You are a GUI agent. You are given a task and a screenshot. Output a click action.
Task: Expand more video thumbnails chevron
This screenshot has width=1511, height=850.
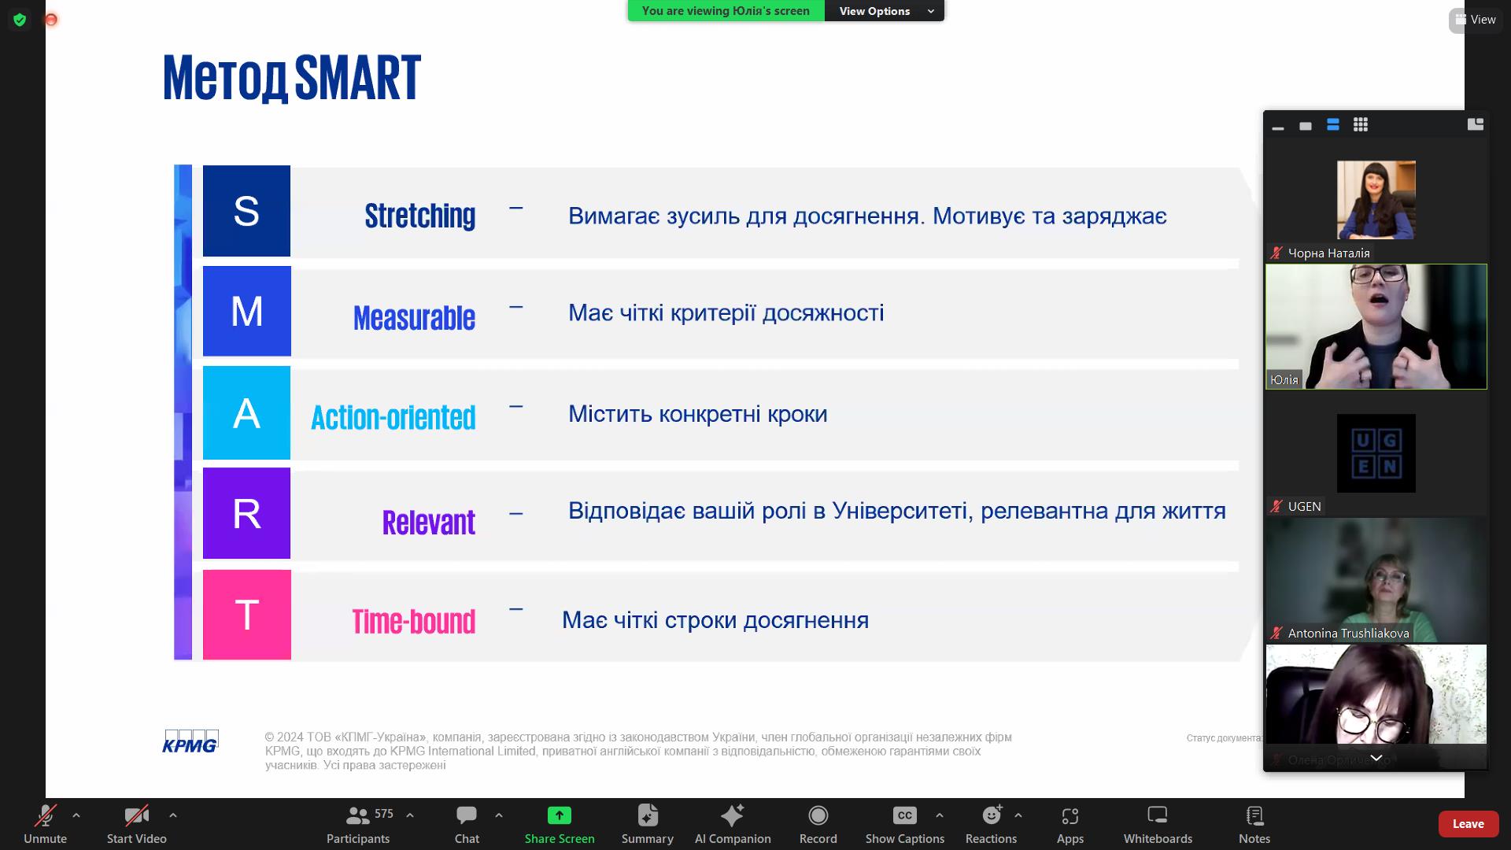click(1376, 758)
